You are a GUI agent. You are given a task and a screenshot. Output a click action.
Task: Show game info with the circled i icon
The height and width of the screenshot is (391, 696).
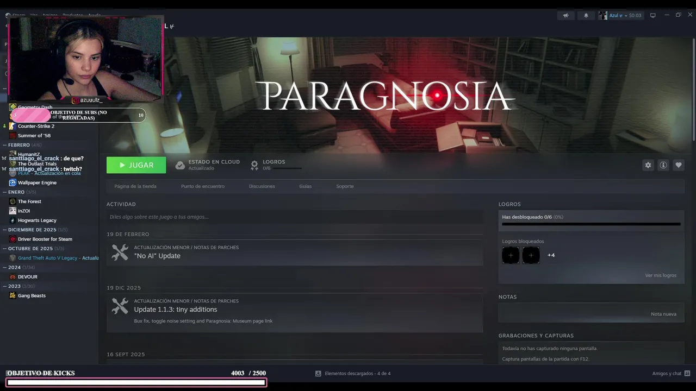coord(663,165)
